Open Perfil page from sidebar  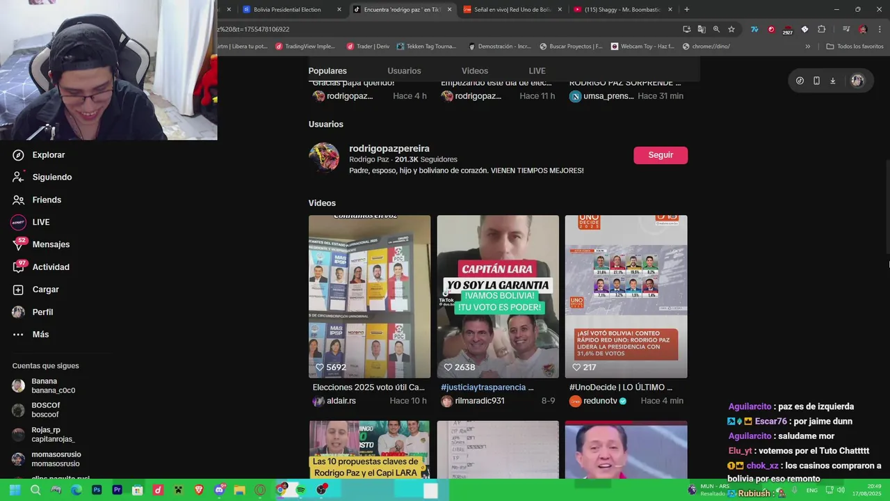pyautogui.click(x=33, y=312)
